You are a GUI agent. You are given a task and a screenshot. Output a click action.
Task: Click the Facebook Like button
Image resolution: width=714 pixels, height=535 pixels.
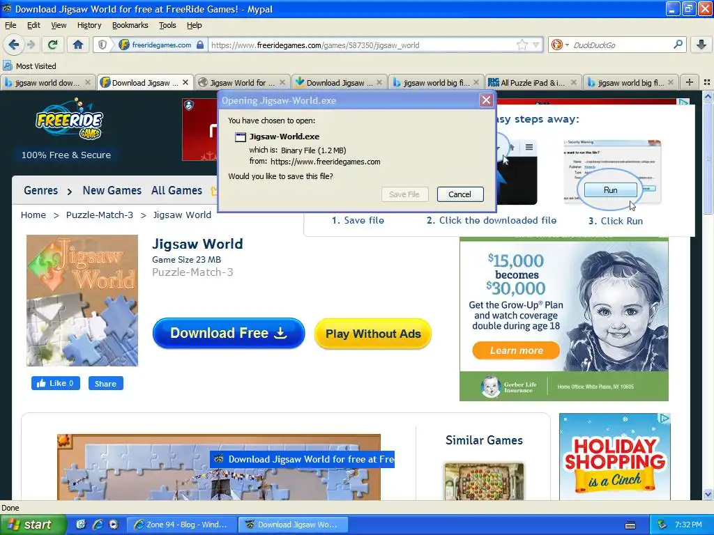[56, 383]
